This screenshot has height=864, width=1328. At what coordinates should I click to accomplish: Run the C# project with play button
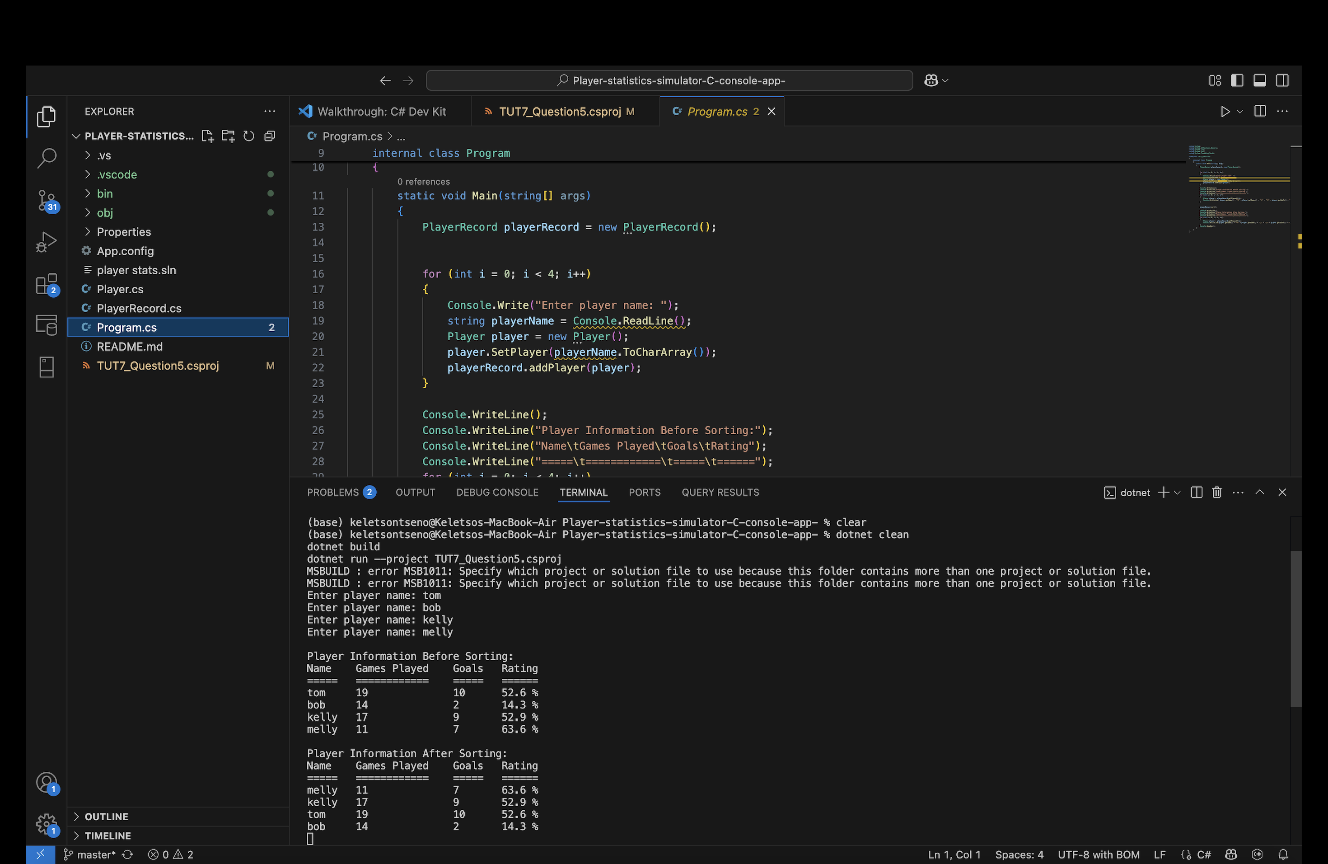click(x=1225, y=111)
